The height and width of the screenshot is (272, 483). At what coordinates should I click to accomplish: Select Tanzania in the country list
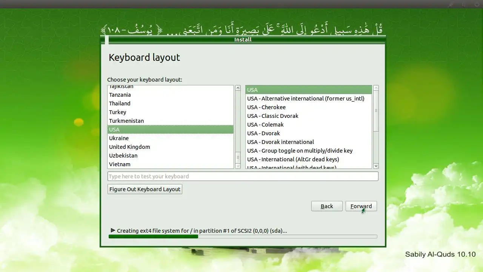click(x=171, y=95)
